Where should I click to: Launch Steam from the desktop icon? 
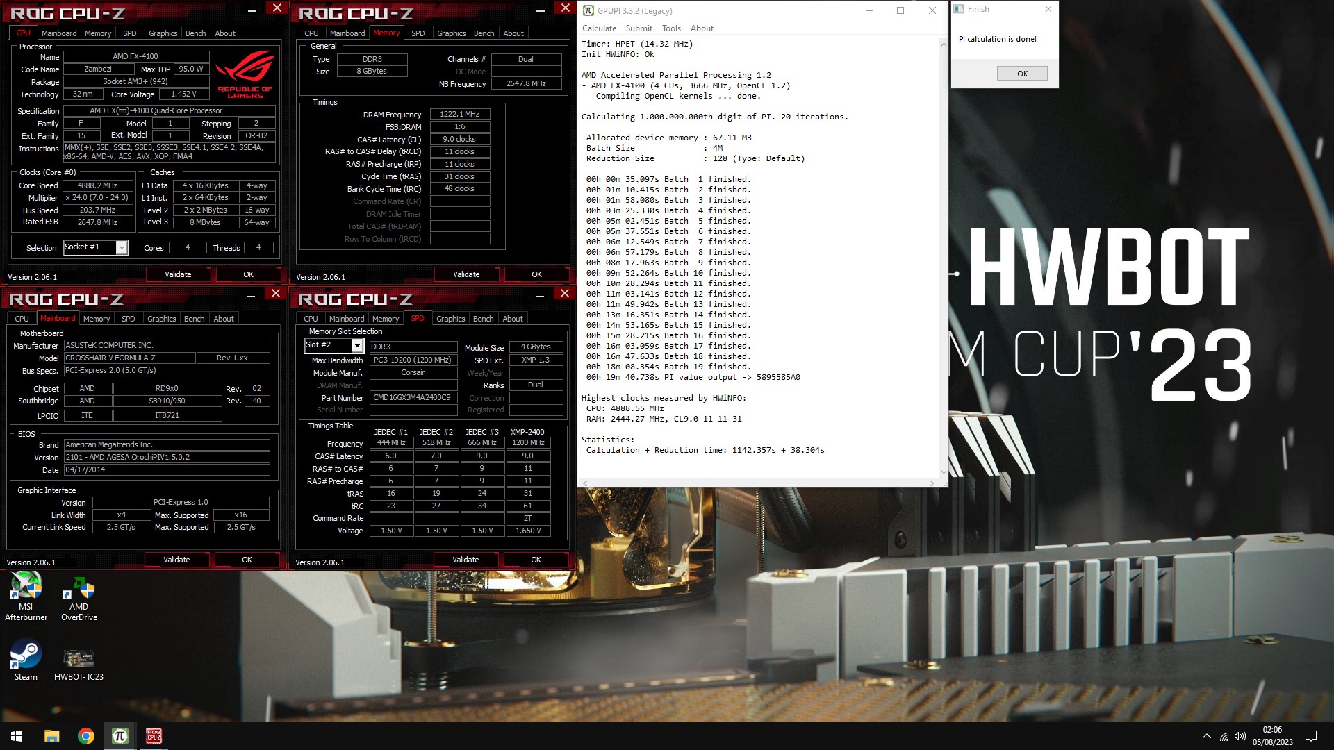26,660
